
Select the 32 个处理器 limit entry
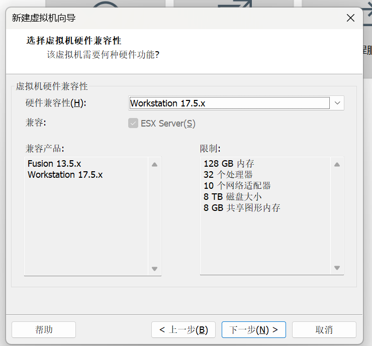point(228,175)
